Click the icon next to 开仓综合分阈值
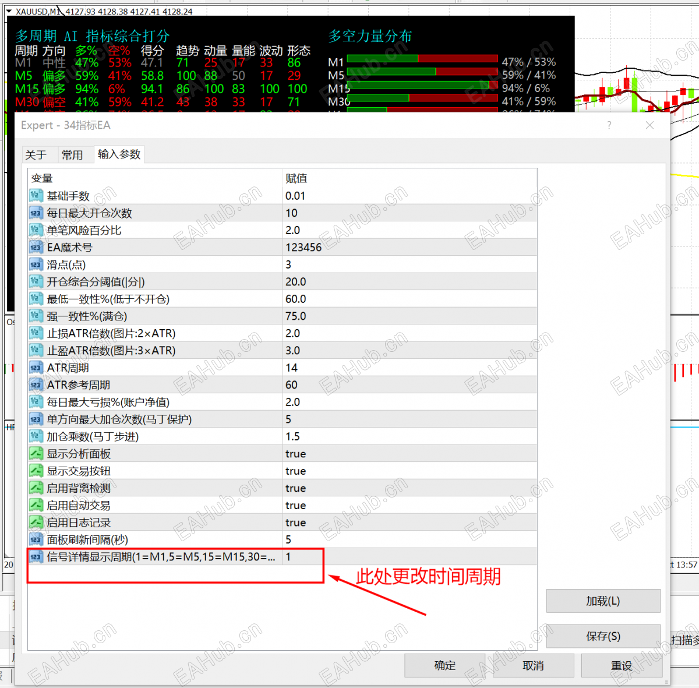 point(36,282)
